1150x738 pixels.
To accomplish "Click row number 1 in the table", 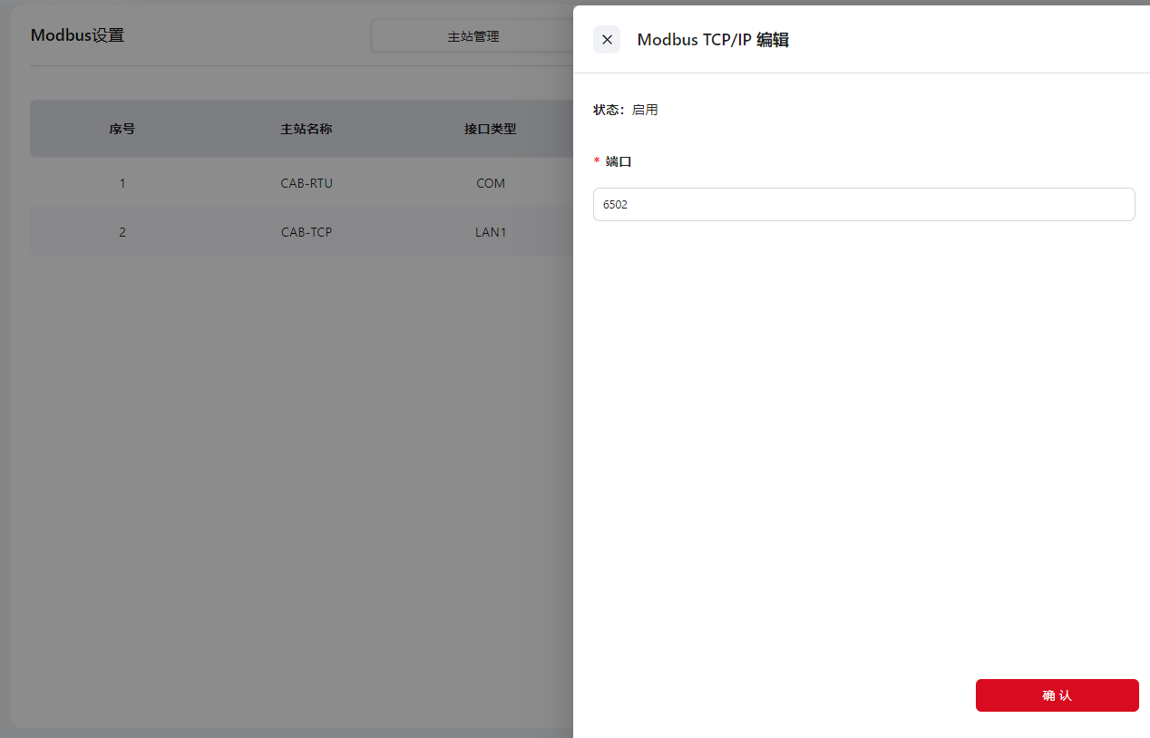I will click(122, 183).
